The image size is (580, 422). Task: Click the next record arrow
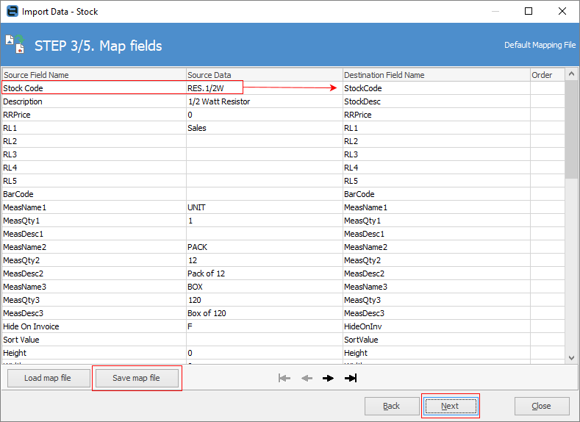(x=328, y=378)
